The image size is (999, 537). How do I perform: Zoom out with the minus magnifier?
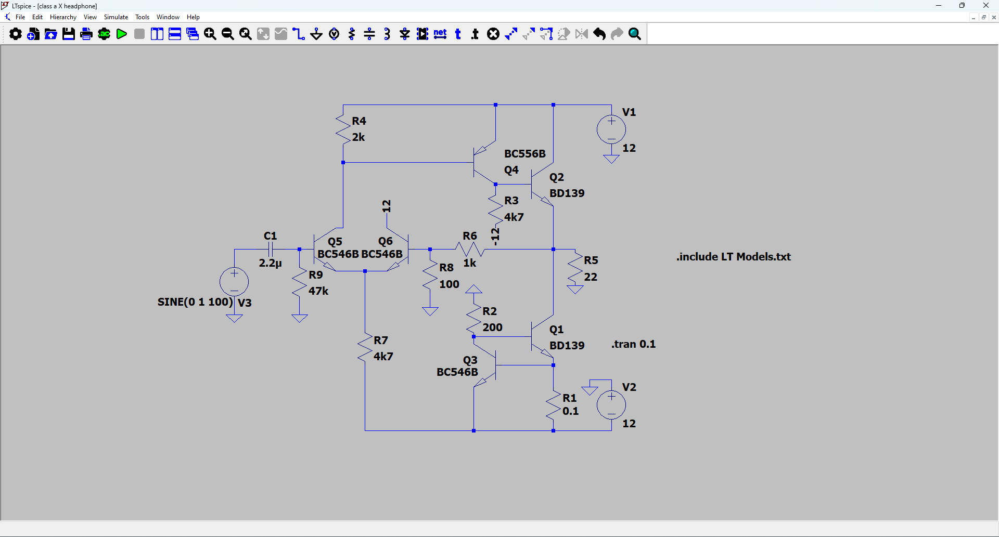point(228,34)
